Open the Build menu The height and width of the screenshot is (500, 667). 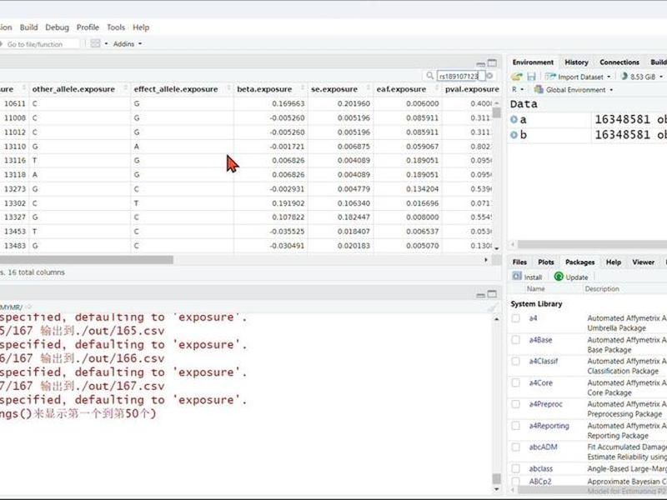(28, 27)
